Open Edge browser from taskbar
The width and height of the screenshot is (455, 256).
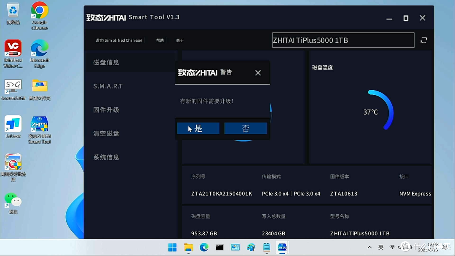[204, 247]
